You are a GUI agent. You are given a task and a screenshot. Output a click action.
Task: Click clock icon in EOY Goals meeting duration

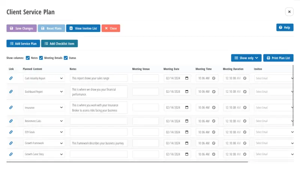click(x=245, y=132)
